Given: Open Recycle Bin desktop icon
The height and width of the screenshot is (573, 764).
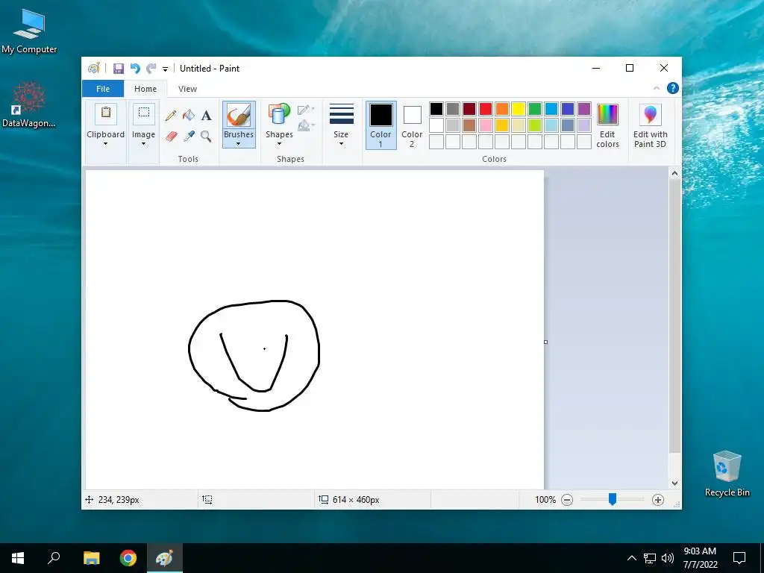Looking at the screenshot, I should pos(727,474).
